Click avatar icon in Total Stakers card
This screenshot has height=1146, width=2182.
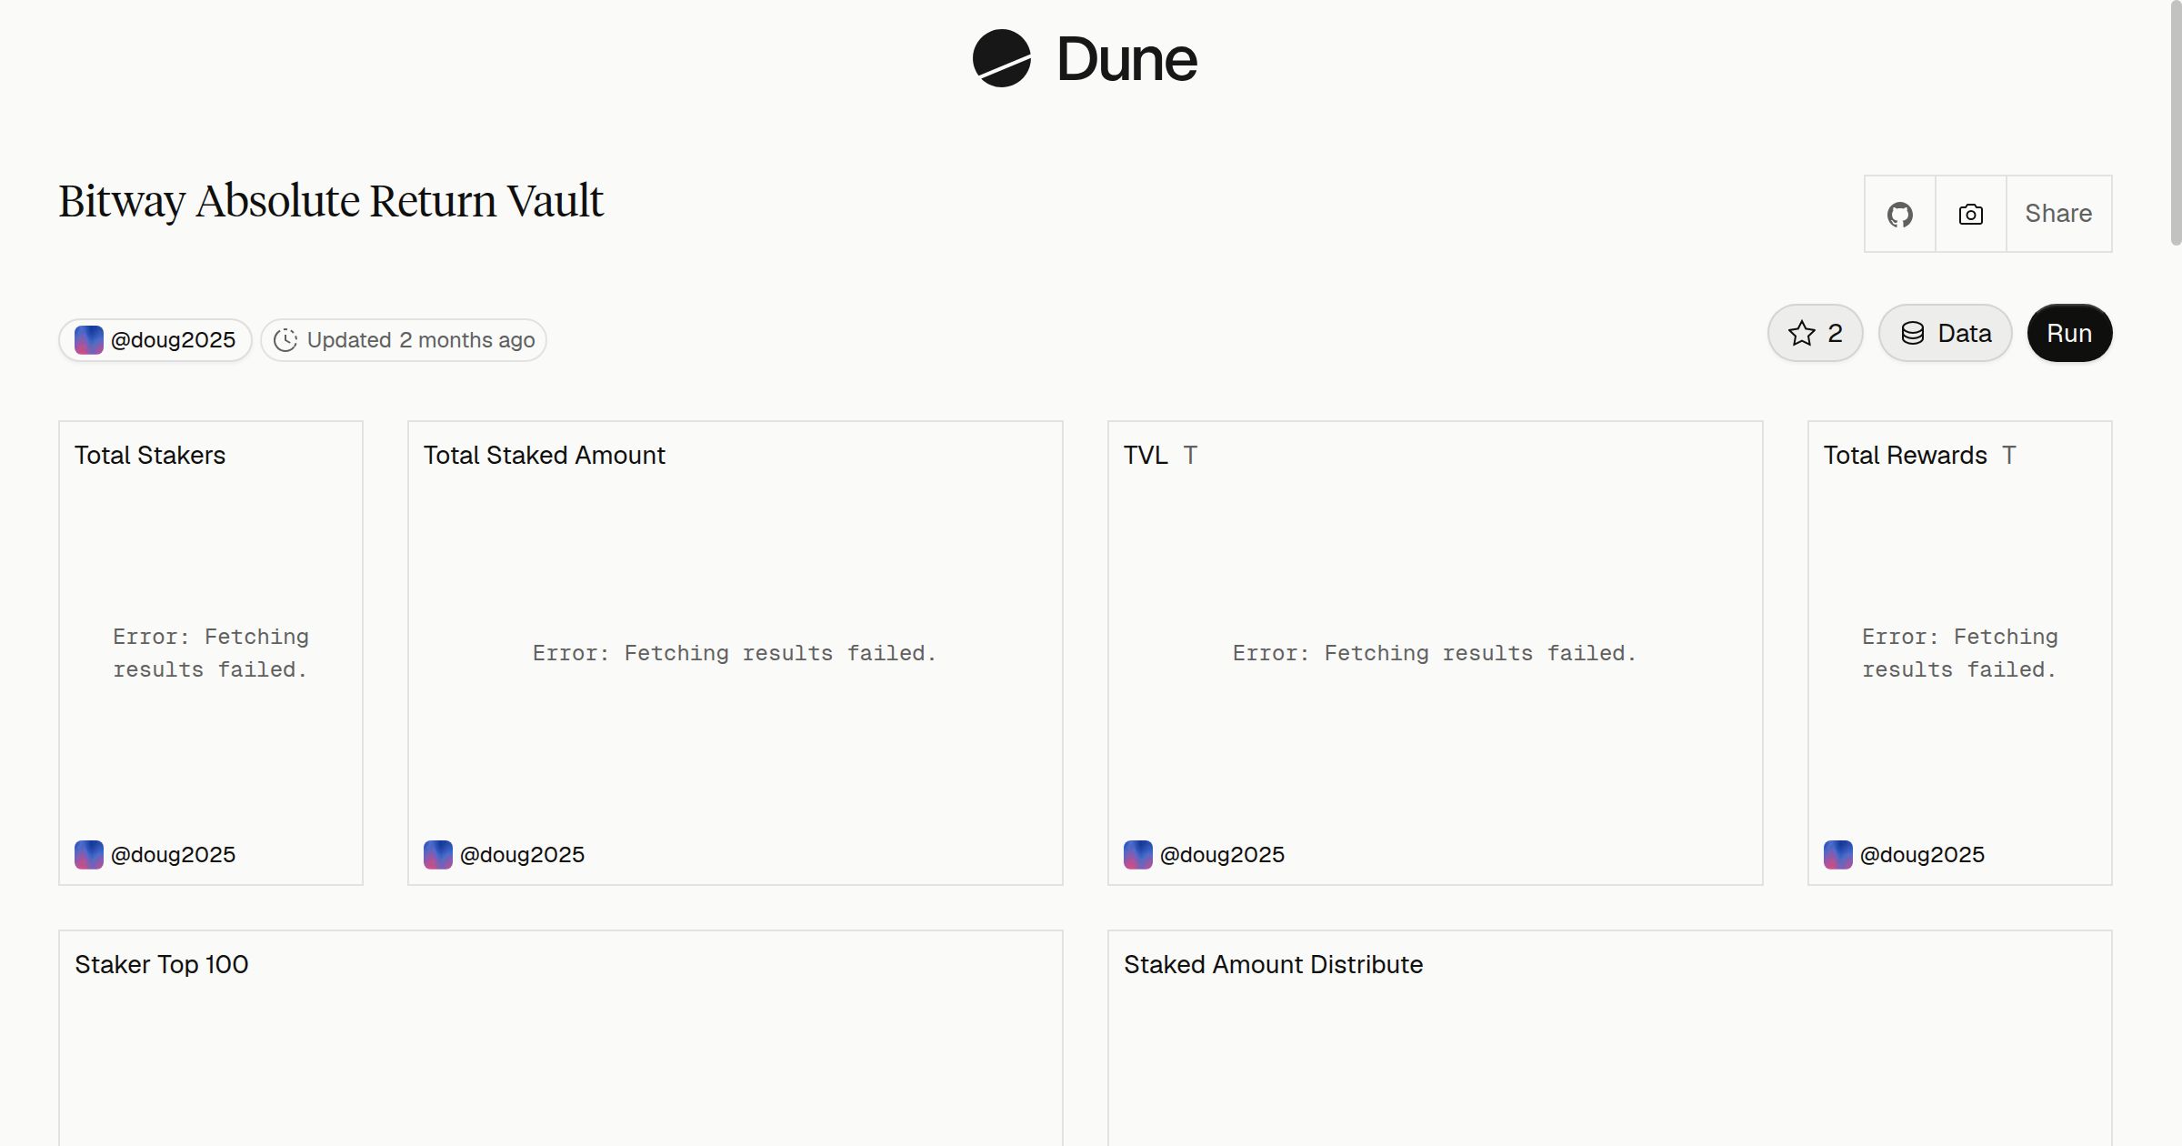pos(89,855)
